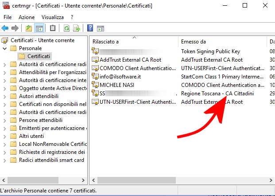Image resolution: width=275 pixels, height=196 pixels.
Task: Expand Autori attendibili folder
Action: click(x=5, y=96)
